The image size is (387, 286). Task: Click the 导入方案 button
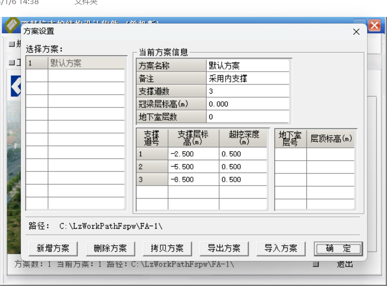(281, 249)
